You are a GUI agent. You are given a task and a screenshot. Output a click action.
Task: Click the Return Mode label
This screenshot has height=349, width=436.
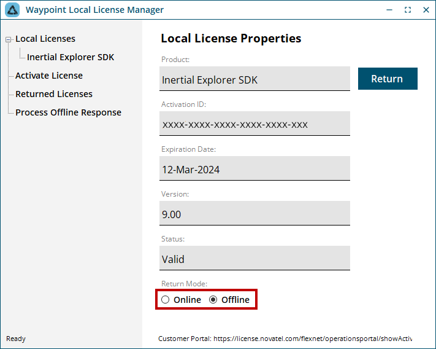coord(184,283)
